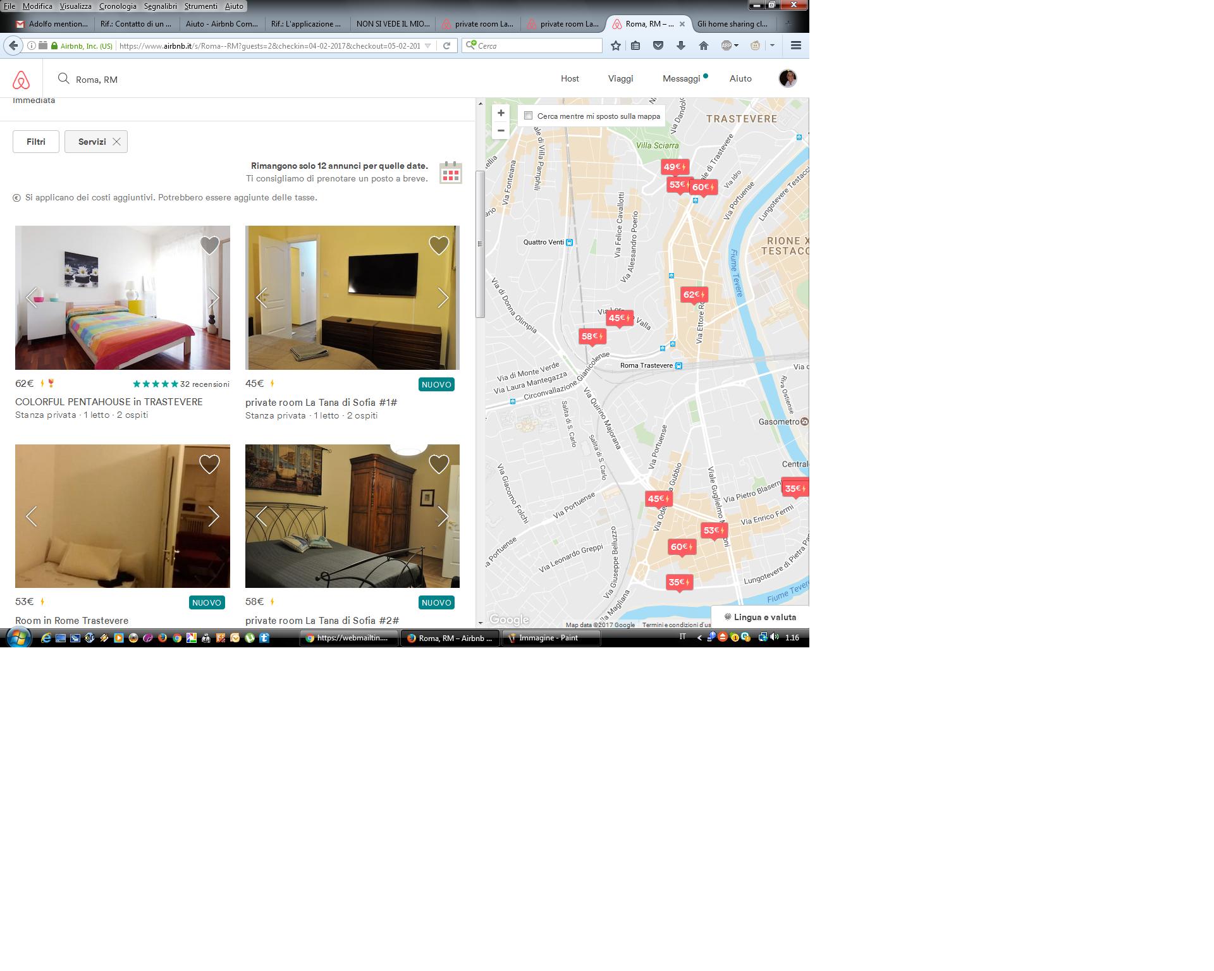
Task: Open the Cronologia menu
Action: 118,6
